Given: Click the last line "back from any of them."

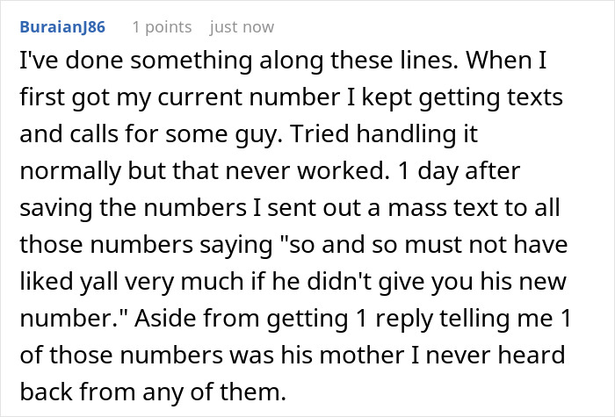Looking at the screenshot, I should 153,392.
